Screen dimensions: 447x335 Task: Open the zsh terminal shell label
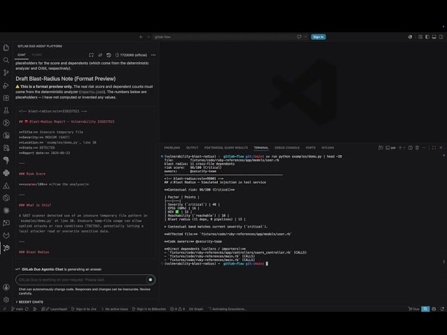pos(391,147)
